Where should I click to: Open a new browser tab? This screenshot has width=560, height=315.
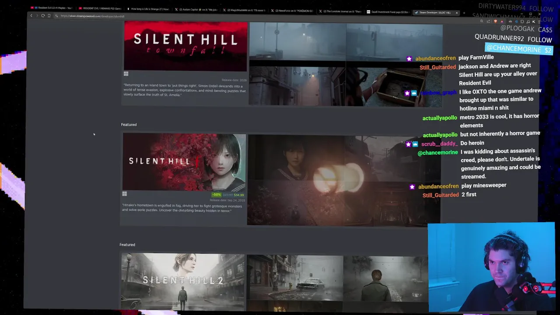tap(464, 13)
